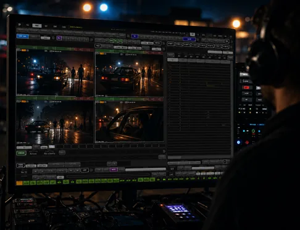This screenshot has height=230, width=300.
Task: Click the minus button above the transport row
Action: (x=109, y=163)
